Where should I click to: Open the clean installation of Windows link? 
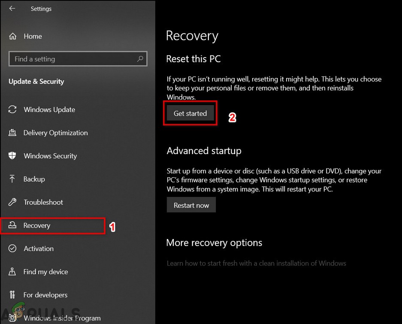coord(256,263)
